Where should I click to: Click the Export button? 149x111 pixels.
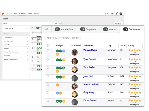click(76, 38)
